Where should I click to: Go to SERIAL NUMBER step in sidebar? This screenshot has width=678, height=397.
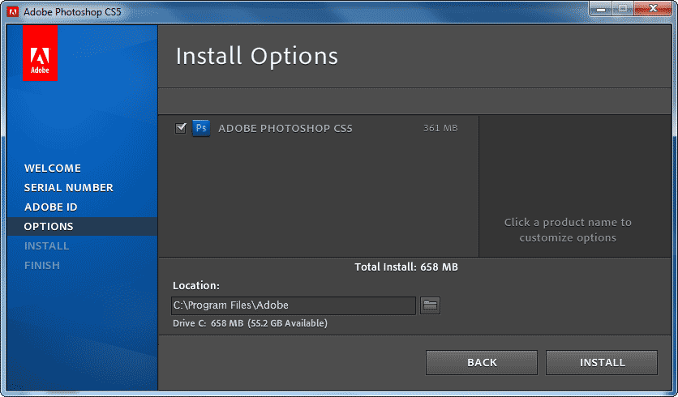click(x=69, y=187)
